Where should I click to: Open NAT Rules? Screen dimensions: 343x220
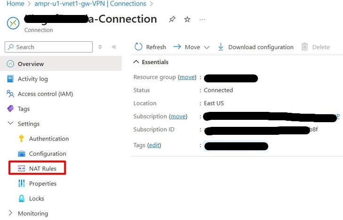[x=43, y=169]
